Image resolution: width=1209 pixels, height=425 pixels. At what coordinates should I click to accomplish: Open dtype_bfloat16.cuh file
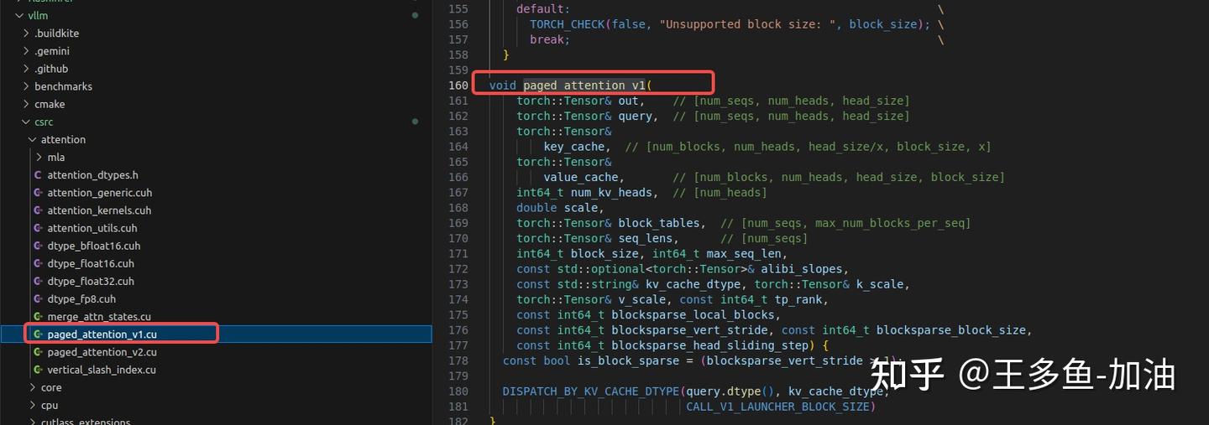click(93, 246)
